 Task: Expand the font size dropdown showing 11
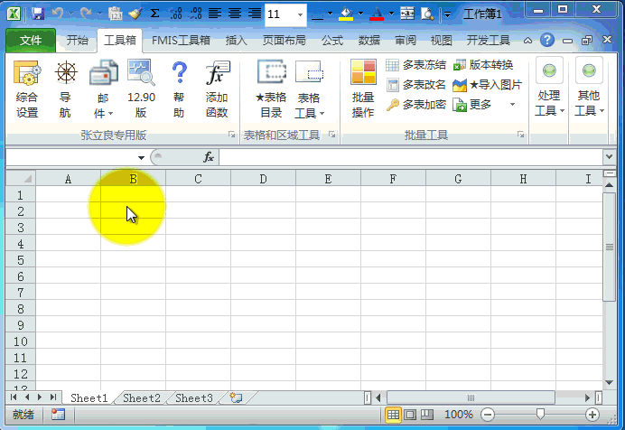[300, 14]
